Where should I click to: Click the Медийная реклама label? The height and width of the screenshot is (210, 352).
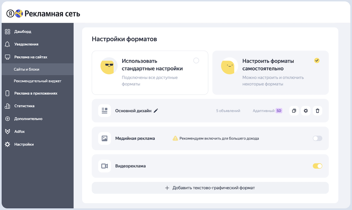pos(135,138)
